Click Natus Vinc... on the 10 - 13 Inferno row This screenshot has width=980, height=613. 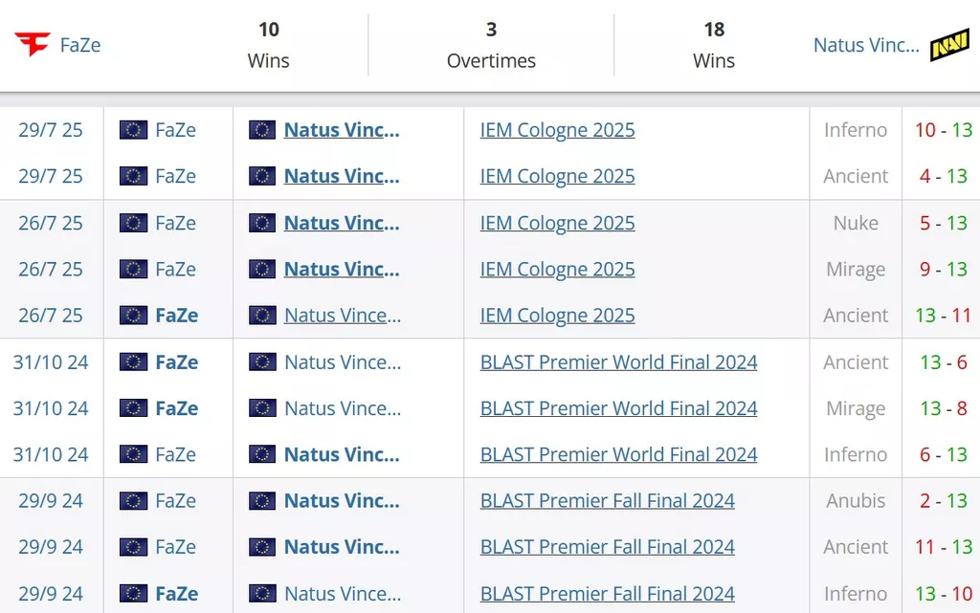tap(342, 130)
